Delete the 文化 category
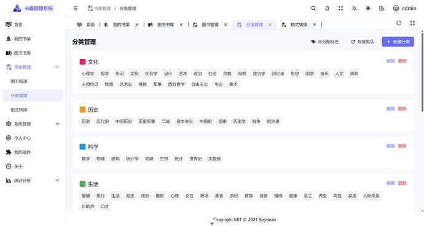Image resolution: width=424 pixels, height=226 pixels. [x=402, y=61]
